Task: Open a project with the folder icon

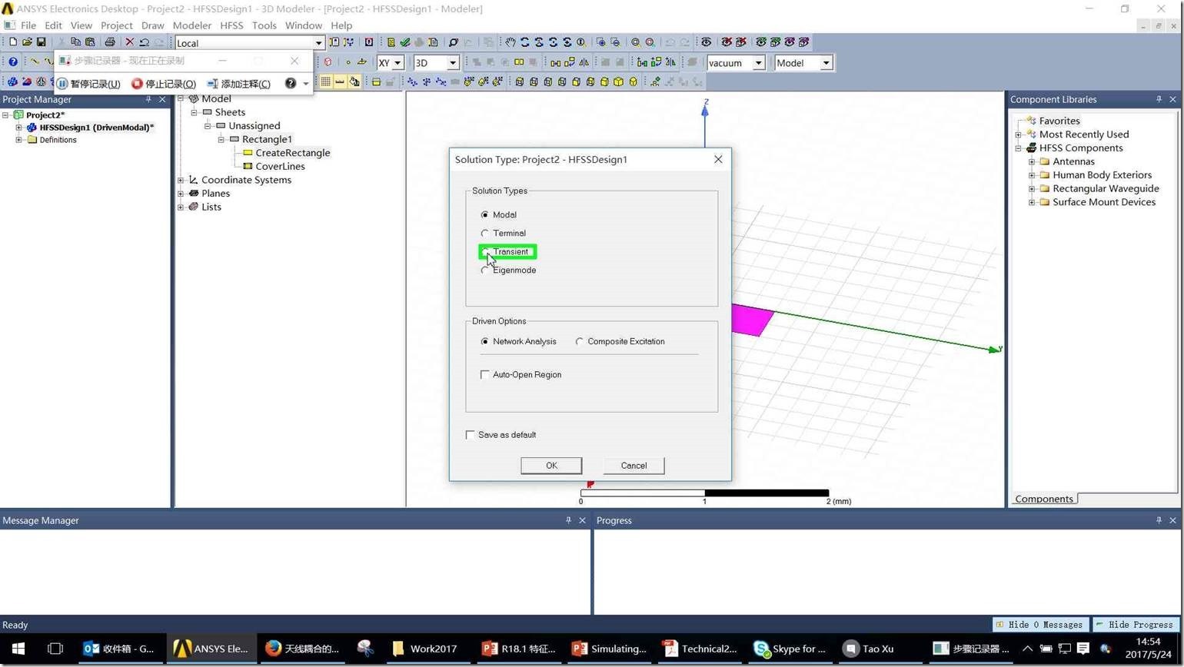Action: point(27,42)
